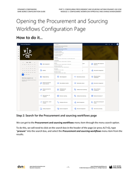Open Resource lifecycle management tile

point(97,90)
